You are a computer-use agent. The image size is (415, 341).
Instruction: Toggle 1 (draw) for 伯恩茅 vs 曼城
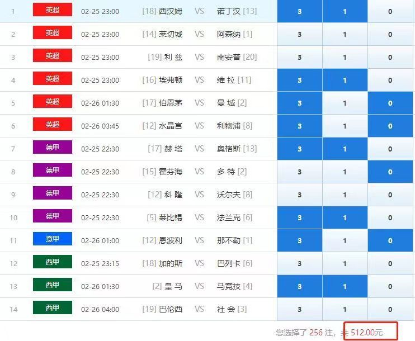(x=345, y=103)
